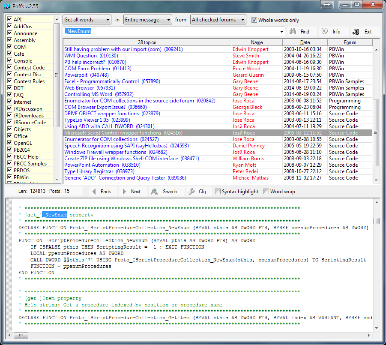Viewport: 386px width, 345px height.
Task: Enable Syntax highlight checkbox
Action: point(218,192)
